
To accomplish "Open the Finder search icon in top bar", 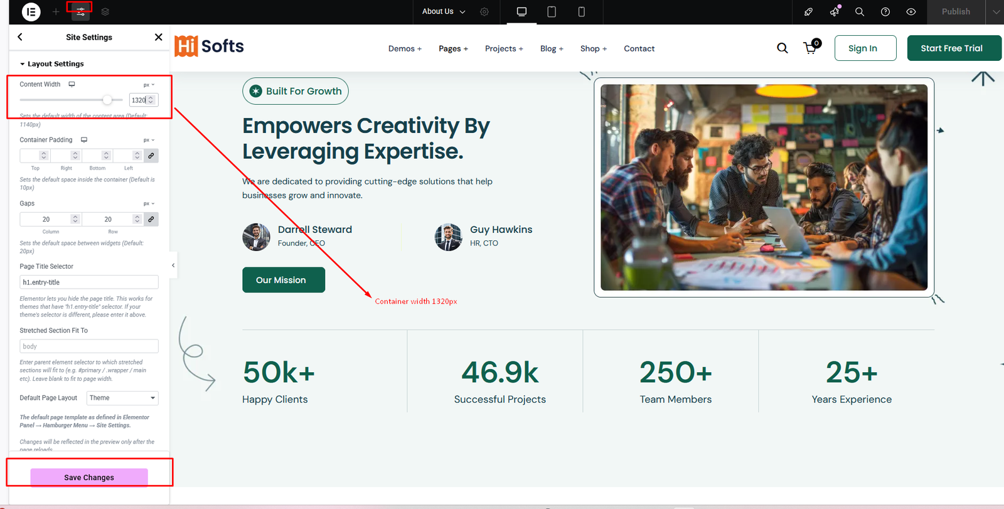I will 860,12.
